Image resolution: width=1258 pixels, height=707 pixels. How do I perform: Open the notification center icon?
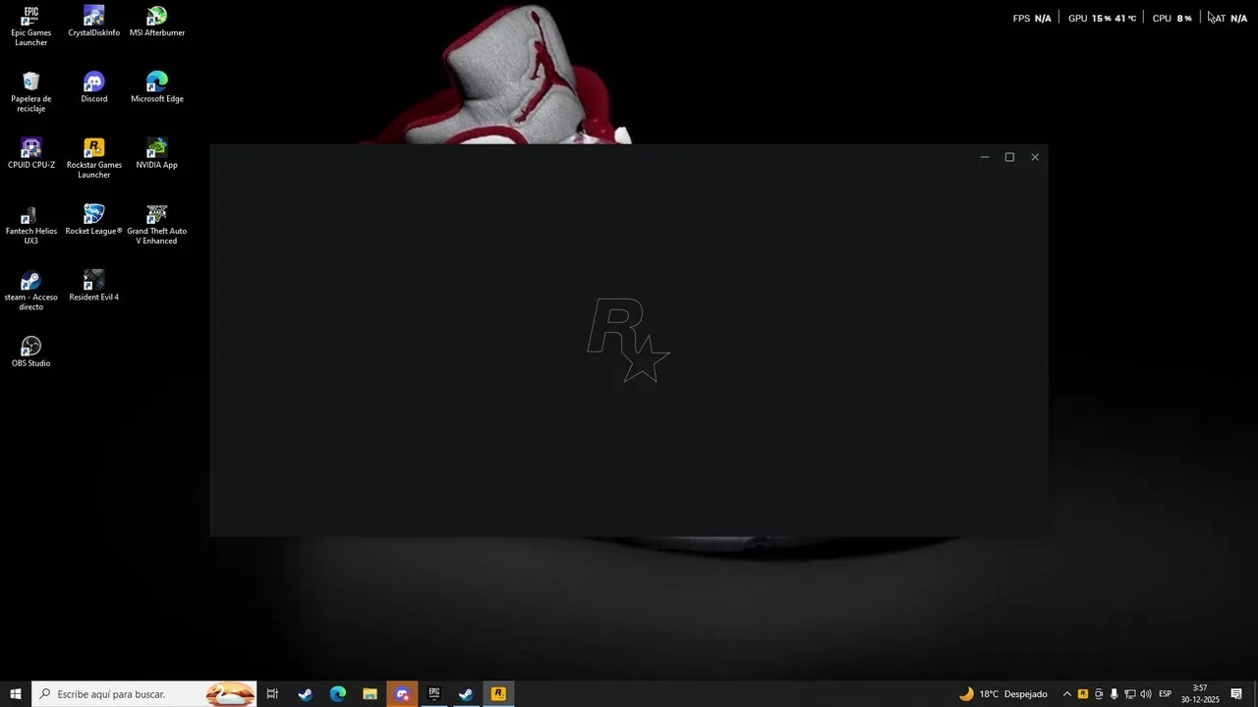[x=1237, y=694]
